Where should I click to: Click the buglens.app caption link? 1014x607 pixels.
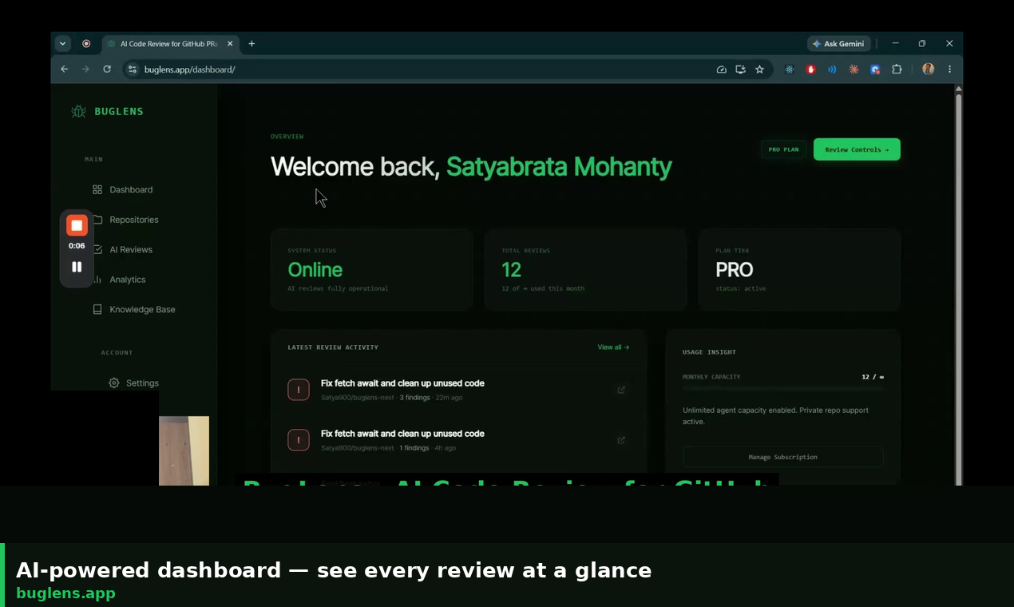65,593
